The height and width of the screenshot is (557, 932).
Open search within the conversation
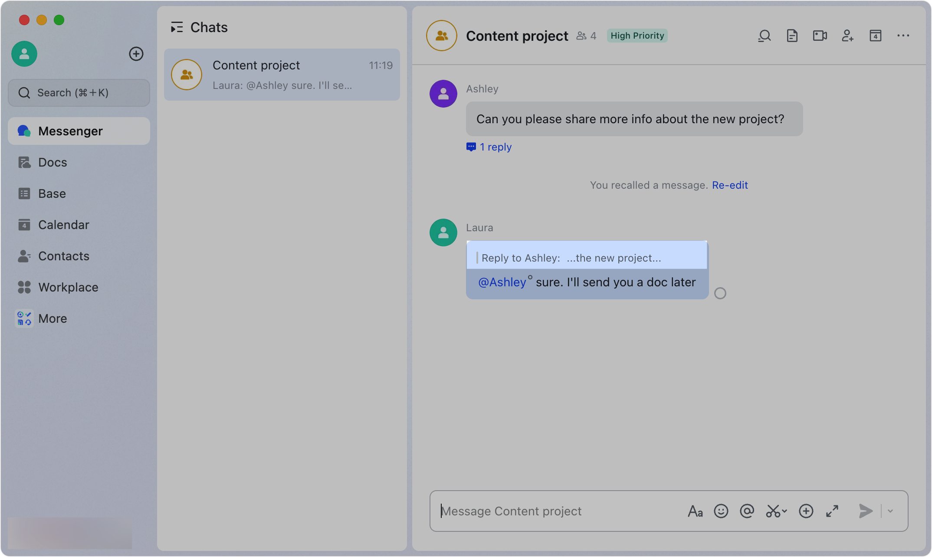765,36
